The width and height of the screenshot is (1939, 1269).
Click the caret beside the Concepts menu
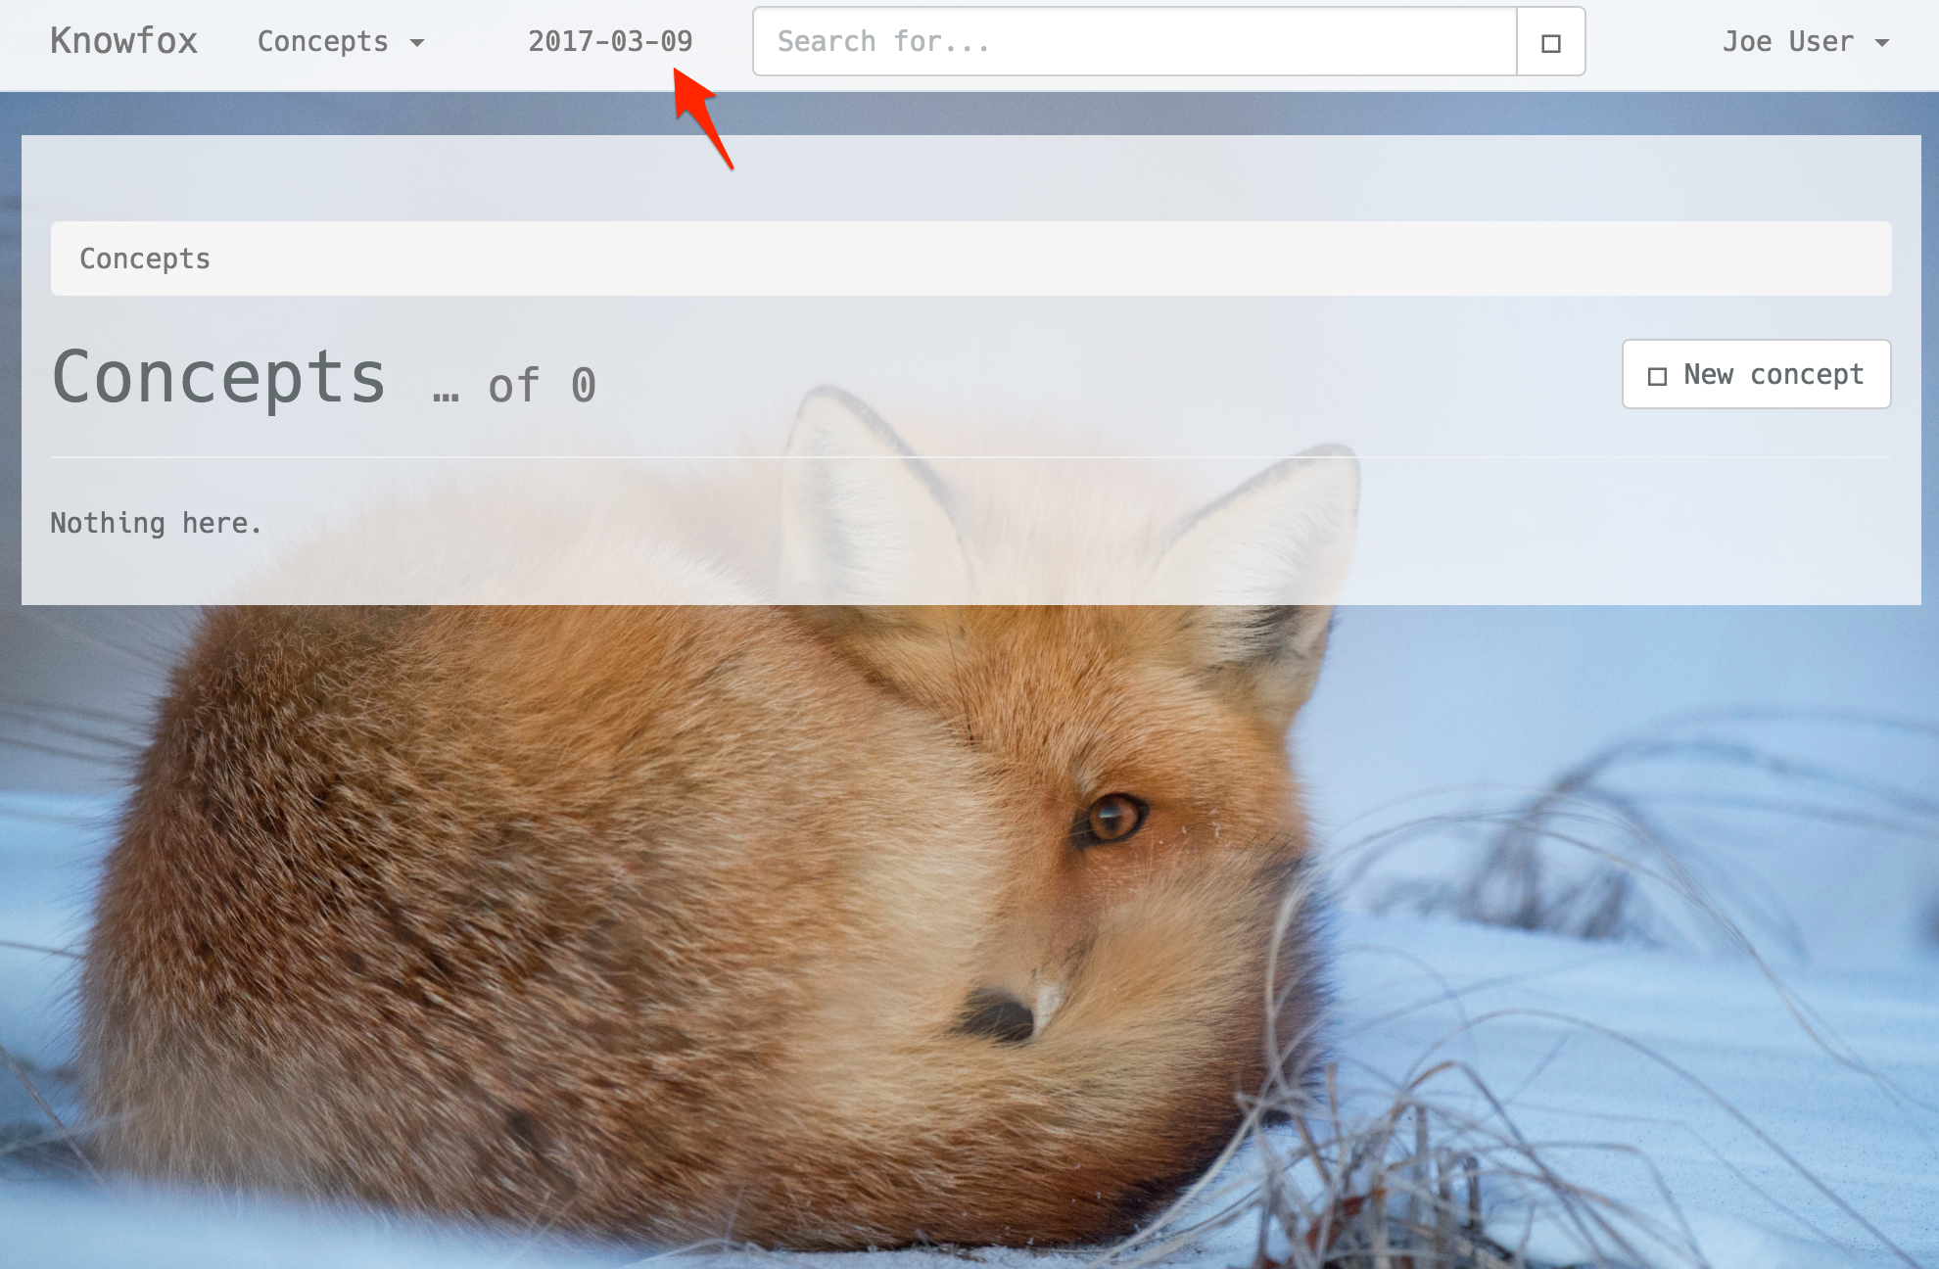tap(417, 43)
